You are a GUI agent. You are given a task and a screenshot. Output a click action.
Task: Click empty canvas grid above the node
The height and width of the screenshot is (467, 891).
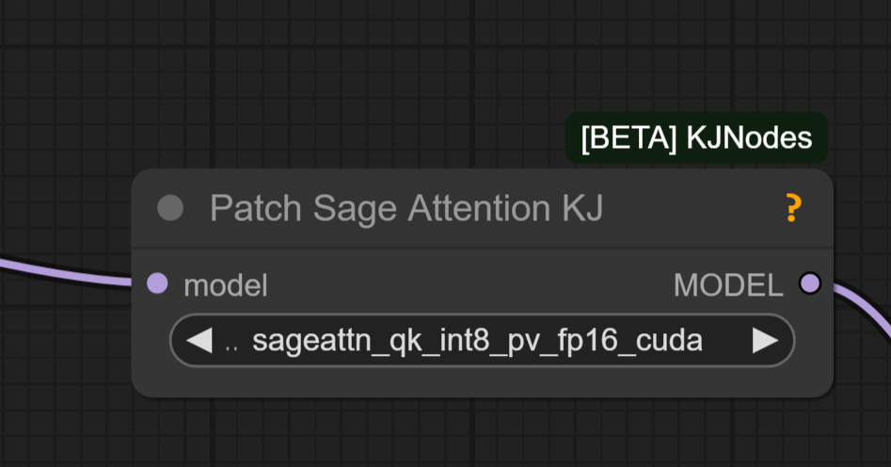pos(341,86)
